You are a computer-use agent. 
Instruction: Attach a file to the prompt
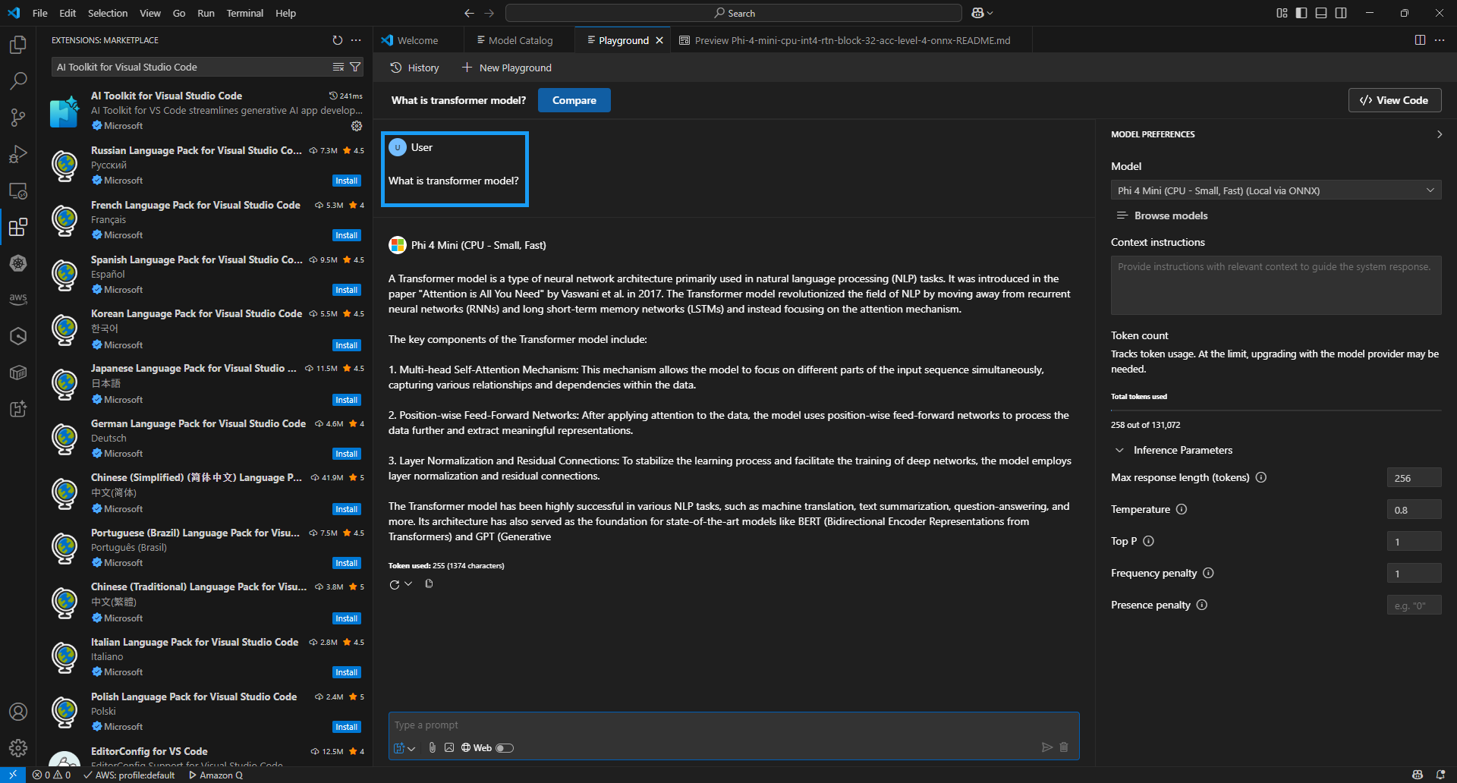coord(432,747)
